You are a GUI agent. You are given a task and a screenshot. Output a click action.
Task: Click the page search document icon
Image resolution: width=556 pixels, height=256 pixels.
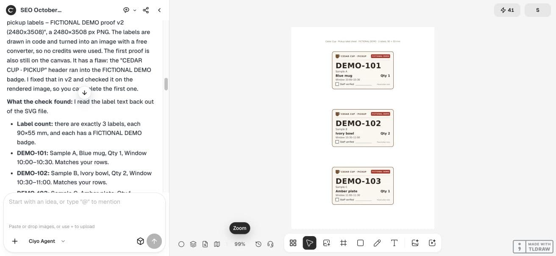205,244
